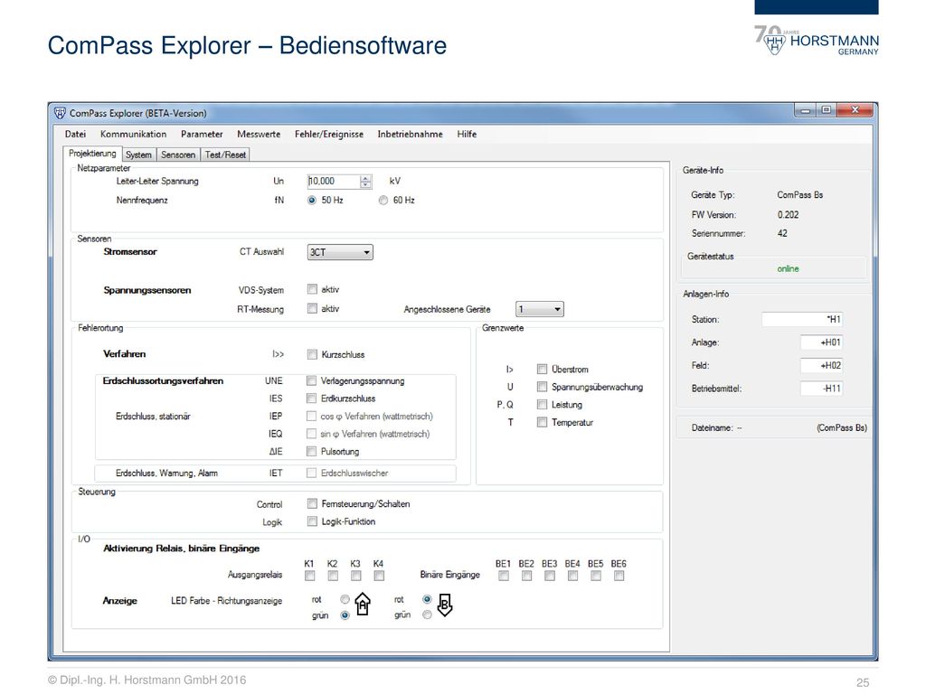
Task: Click the Seriennummer value 42
Action: click(782, 233)
